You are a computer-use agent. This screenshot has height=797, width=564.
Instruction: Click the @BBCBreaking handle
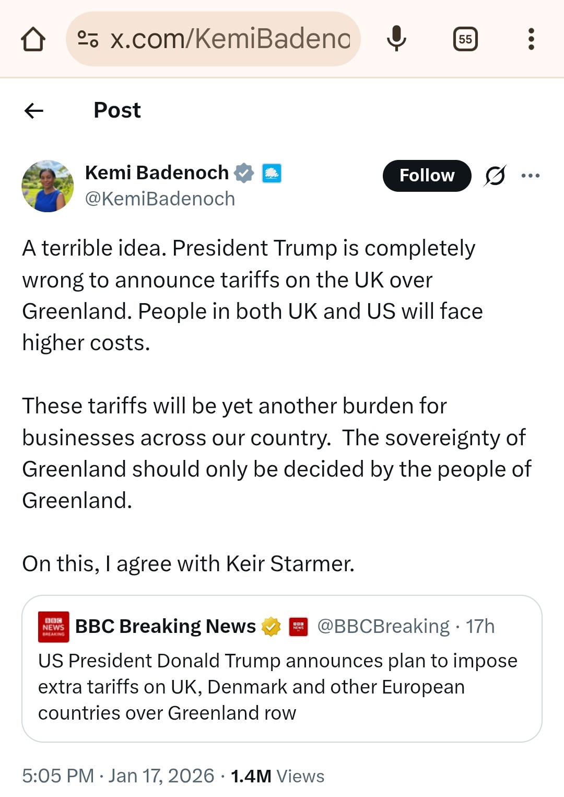point(383,626)
